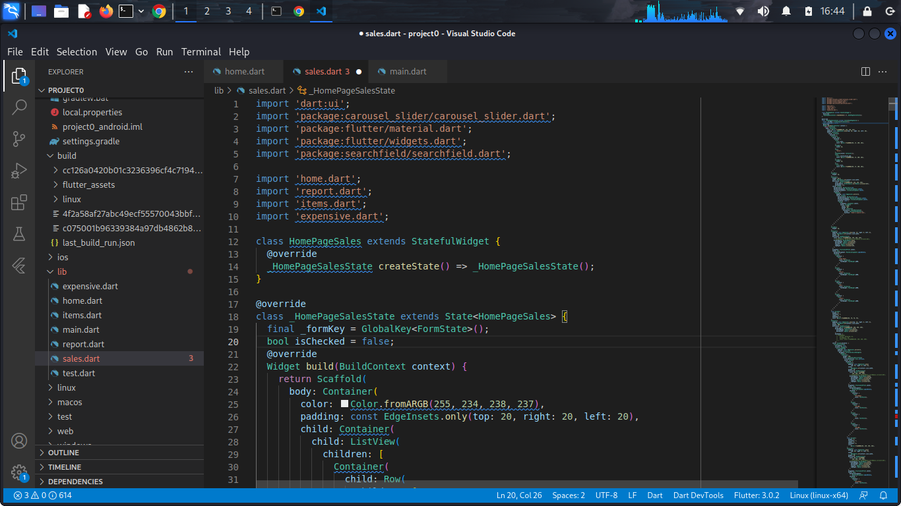Expand the OUTLINE section
Screen dimensions: 901x506
click(119, 453)
